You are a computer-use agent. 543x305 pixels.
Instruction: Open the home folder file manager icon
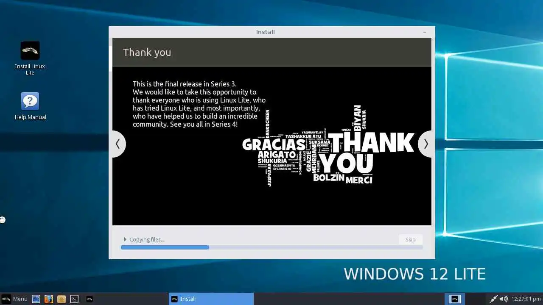tap(62, 299)
